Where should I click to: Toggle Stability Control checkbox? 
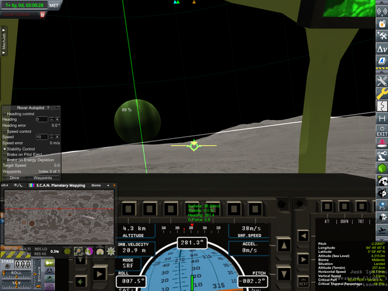(4, 149)
